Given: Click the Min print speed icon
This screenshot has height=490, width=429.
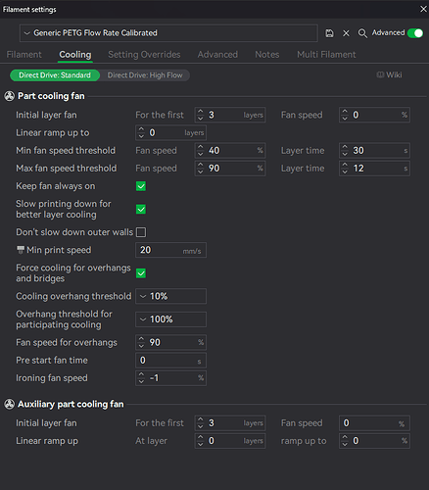Looking at the screenshot, I should 21,250.
